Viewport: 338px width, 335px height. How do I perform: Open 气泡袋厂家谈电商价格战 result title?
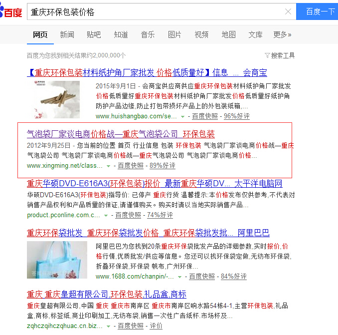click(x=121, y=134)
